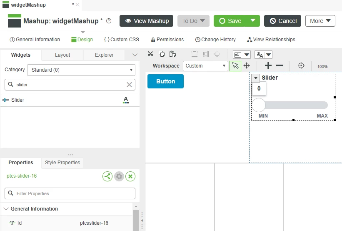The height and width of the screenshot is (231, 342).
Task: Zoom in with the plus icon
Action: [268, 65]
